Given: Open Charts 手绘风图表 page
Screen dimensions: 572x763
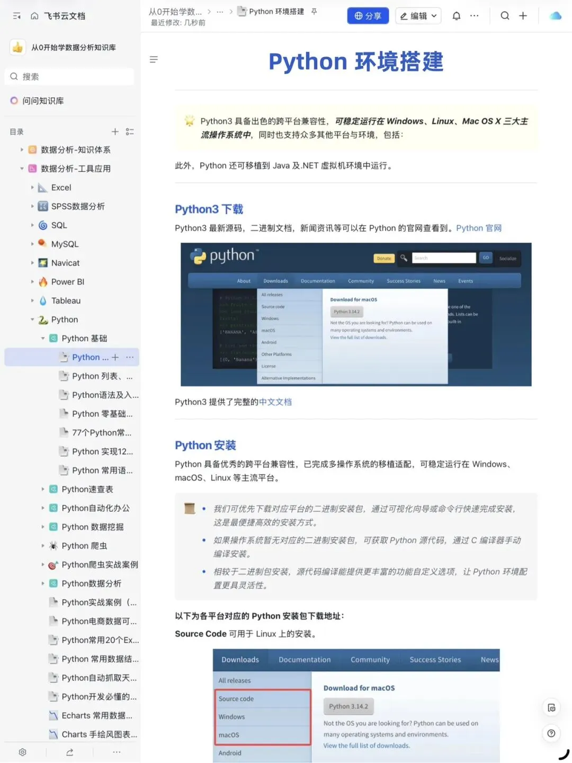Looking at the screenshot, I should pyautogui.click(x=99, y=734).
